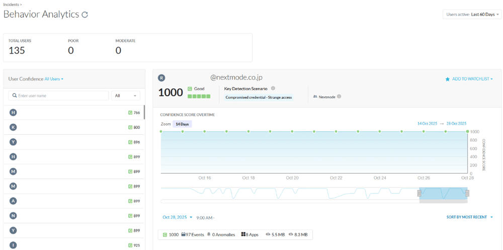Open the Oct 28, 2025 date picker

[x=177, y=217]
